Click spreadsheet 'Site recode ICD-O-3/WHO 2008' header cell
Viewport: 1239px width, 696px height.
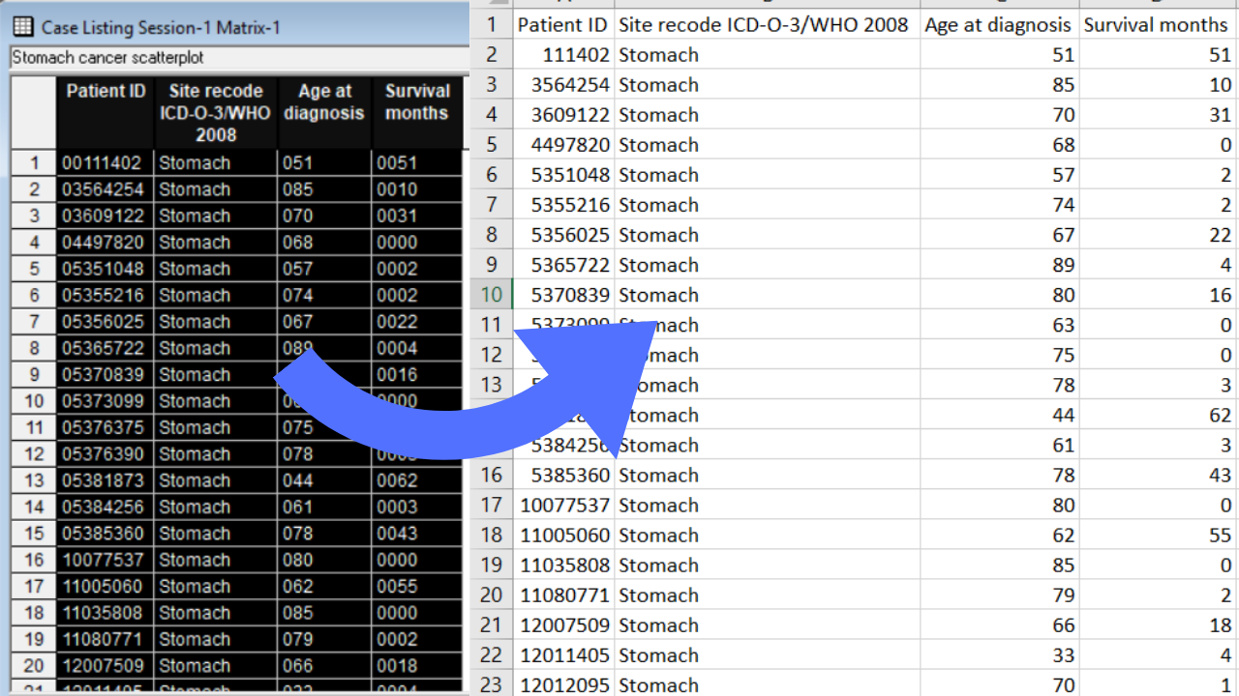tap(767, 24)
